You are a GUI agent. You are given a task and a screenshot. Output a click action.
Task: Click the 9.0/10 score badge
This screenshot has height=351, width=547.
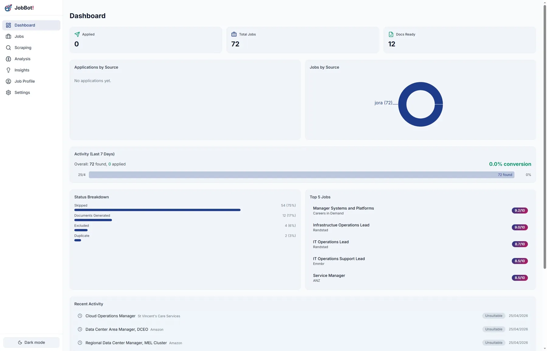520,227
